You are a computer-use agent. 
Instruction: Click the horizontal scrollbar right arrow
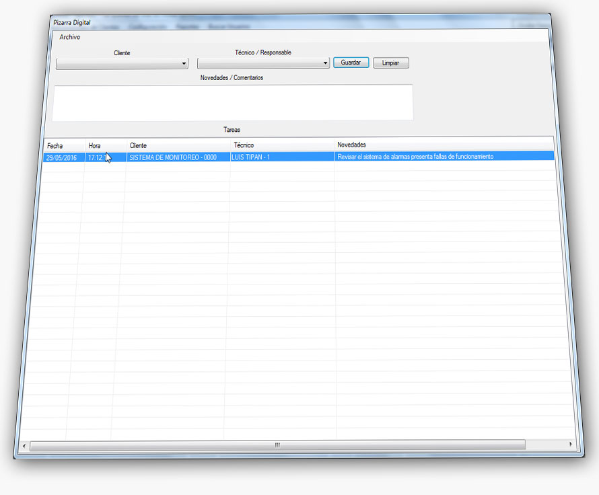point(571,445)
